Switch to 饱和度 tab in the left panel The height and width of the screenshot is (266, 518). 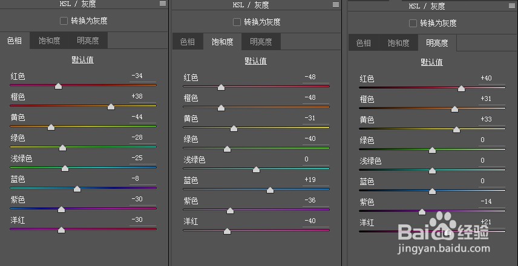pos(49,41)
